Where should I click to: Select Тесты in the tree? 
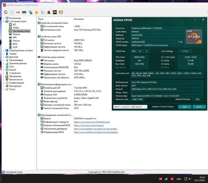12,89
